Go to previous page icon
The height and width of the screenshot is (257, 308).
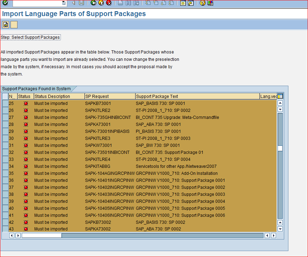click(x=155, y=3)
